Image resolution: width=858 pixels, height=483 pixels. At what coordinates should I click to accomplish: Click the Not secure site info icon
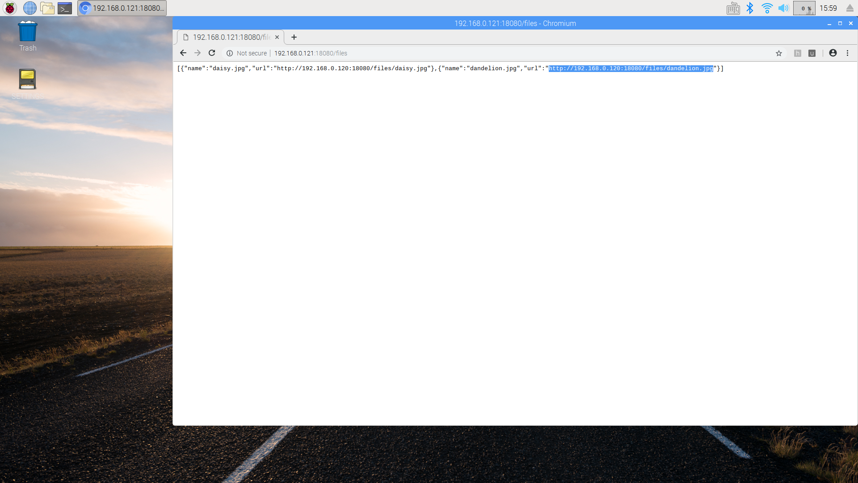pos(230,53)
